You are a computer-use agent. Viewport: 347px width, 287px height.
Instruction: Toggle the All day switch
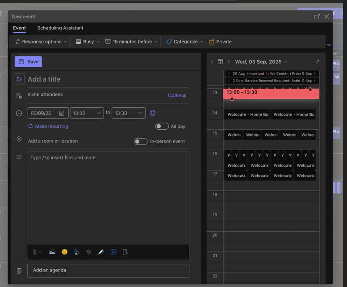tap(162, 127)
